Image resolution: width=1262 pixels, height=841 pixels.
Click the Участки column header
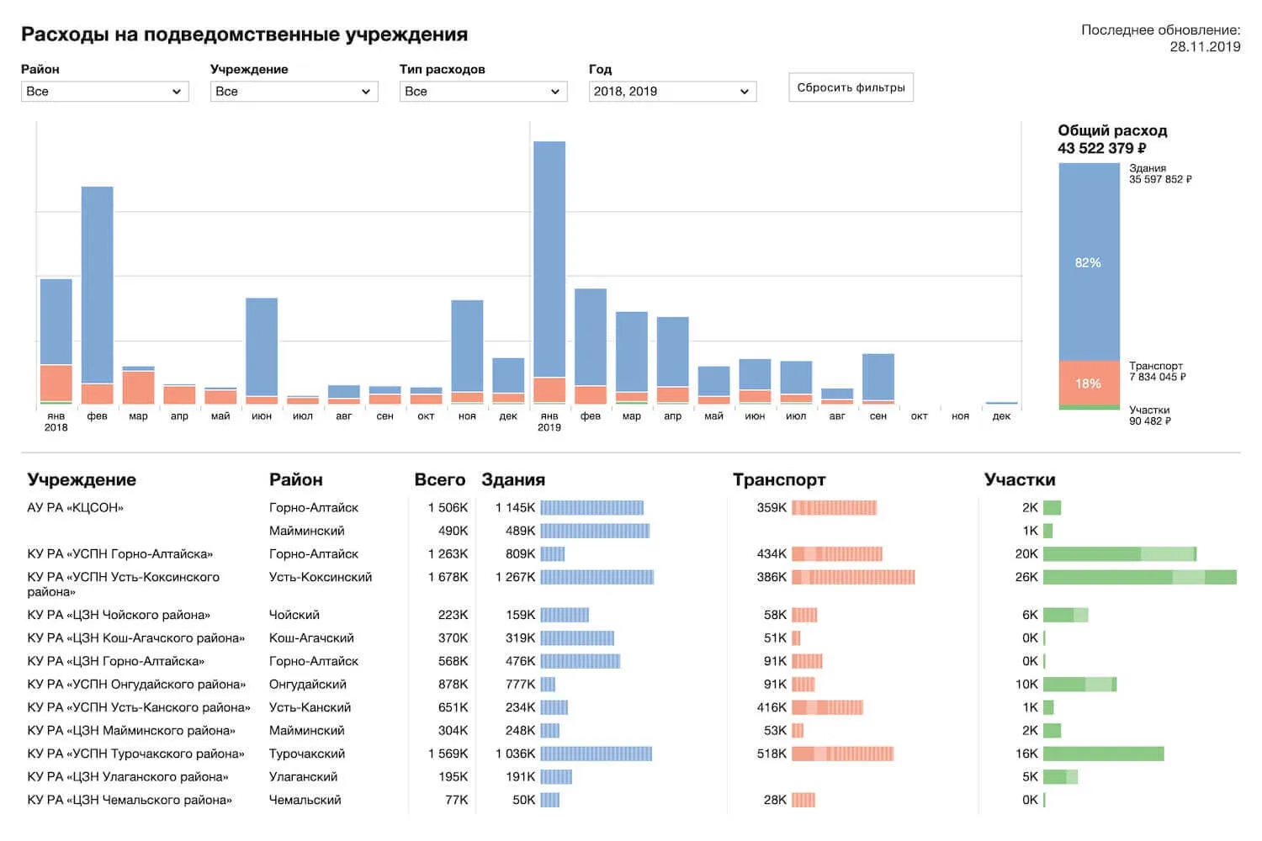click(1020, 479)
